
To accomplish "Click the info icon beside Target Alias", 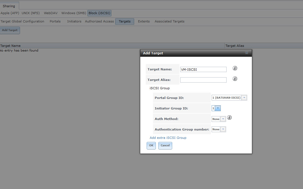I will click(235, 79).
